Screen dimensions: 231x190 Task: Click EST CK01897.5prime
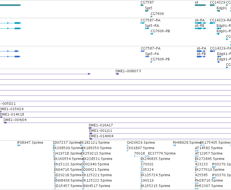coord(141,148)
